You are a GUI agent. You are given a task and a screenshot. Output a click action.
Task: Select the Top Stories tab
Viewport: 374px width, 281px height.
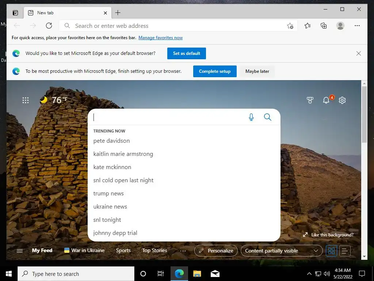click(x=154, y=250)
